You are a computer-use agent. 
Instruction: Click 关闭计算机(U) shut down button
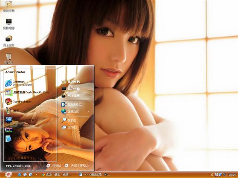(77, 166)
